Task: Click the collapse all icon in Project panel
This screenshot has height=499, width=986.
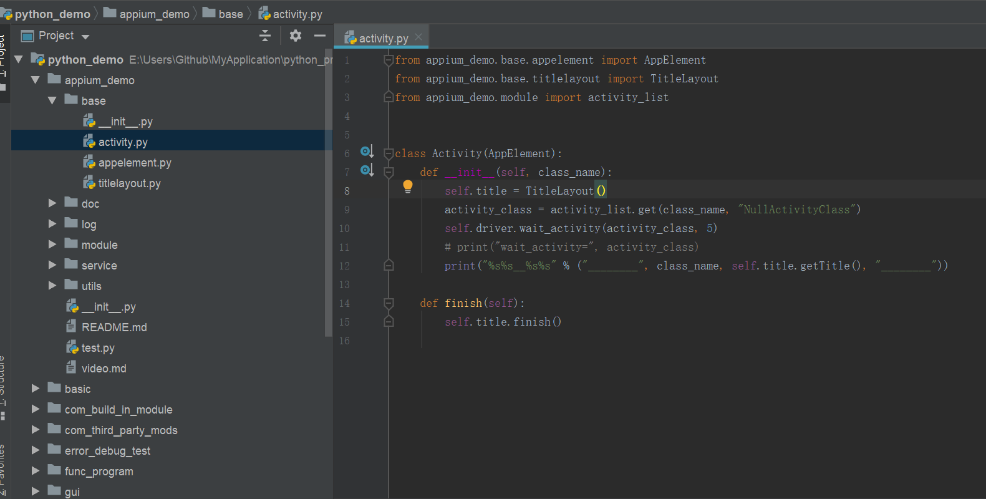Action: [x=265, y=36]
